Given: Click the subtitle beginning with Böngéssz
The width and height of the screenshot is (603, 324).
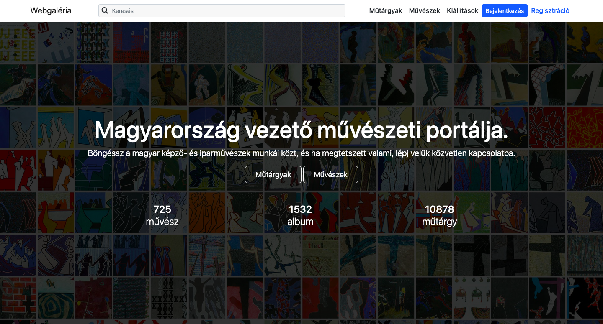Looking at the screenshot, I should tap(301, 153).
